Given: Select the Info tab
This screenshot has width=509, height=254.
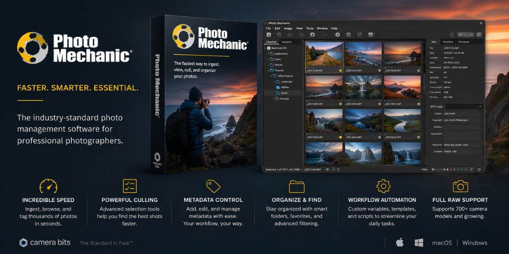Looking at the screenshot, I should click(434, 42).
